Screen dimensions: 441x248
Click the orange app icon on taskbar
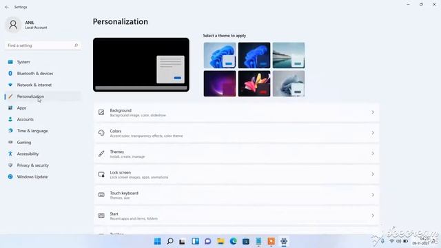271,241
